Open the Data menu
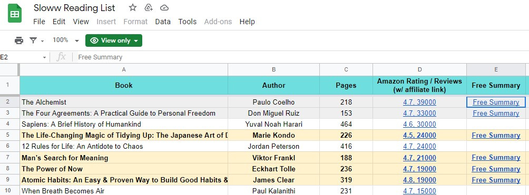Viewport: 529px width, 195px height. click(163, 22)
